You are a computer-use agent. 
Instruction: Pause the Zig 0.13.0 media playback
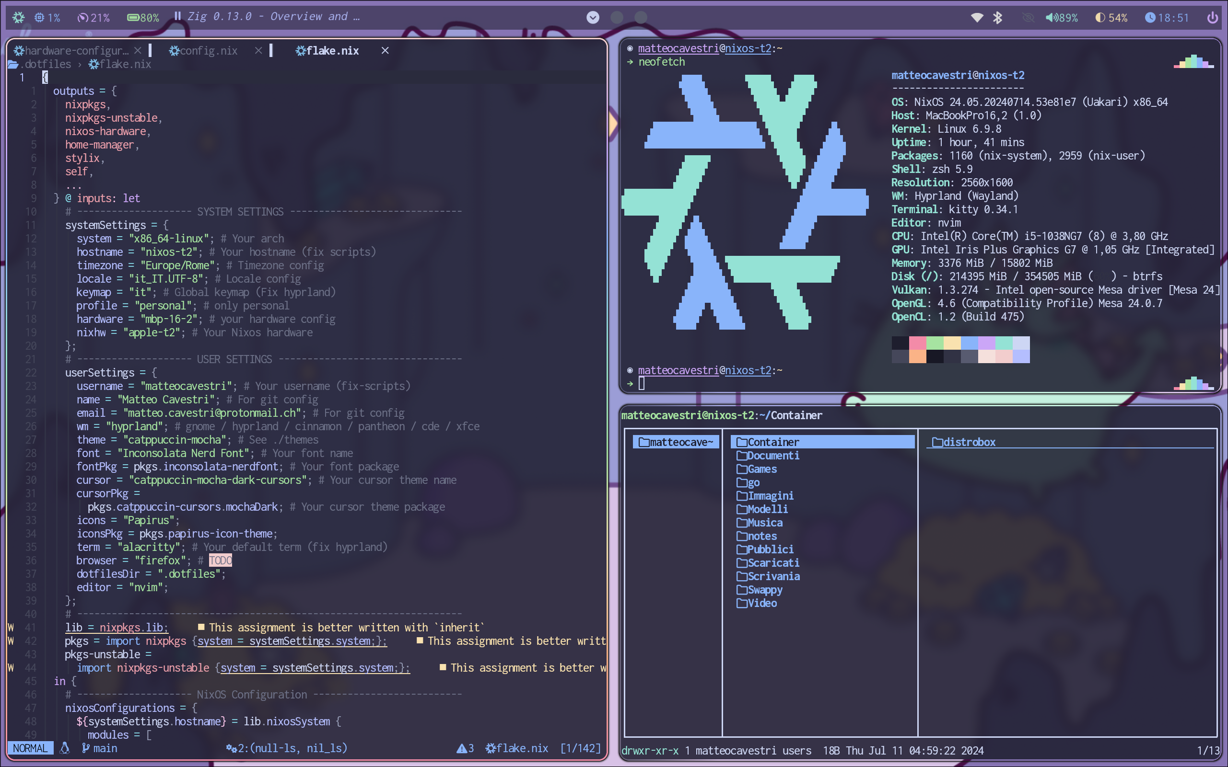[x=178, y=16]
